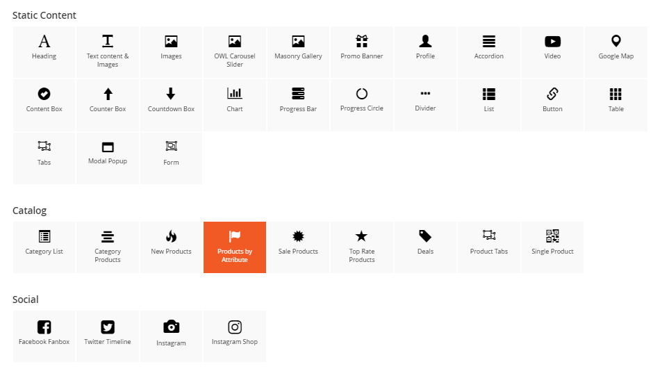Choose the Tabs element in Static Content

[44, 153]
